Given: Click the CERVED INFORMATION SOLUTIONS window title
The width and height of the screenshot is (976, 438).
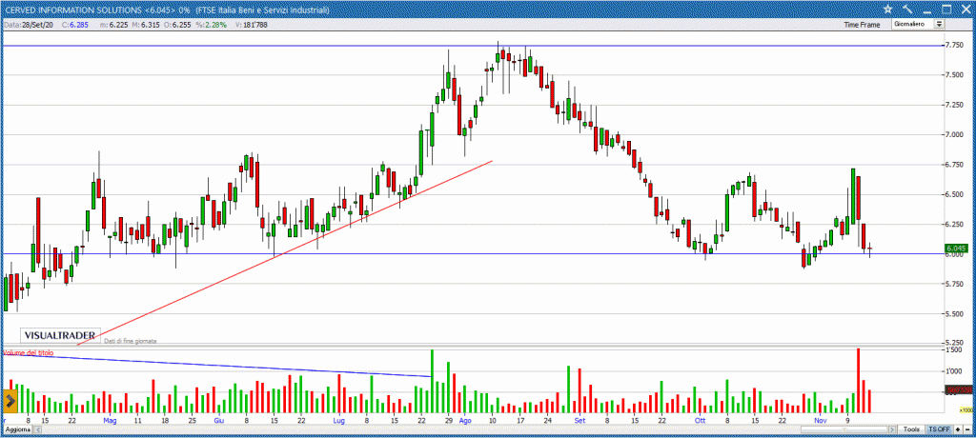Looking at the screenshot, I should tap(168, 10).
